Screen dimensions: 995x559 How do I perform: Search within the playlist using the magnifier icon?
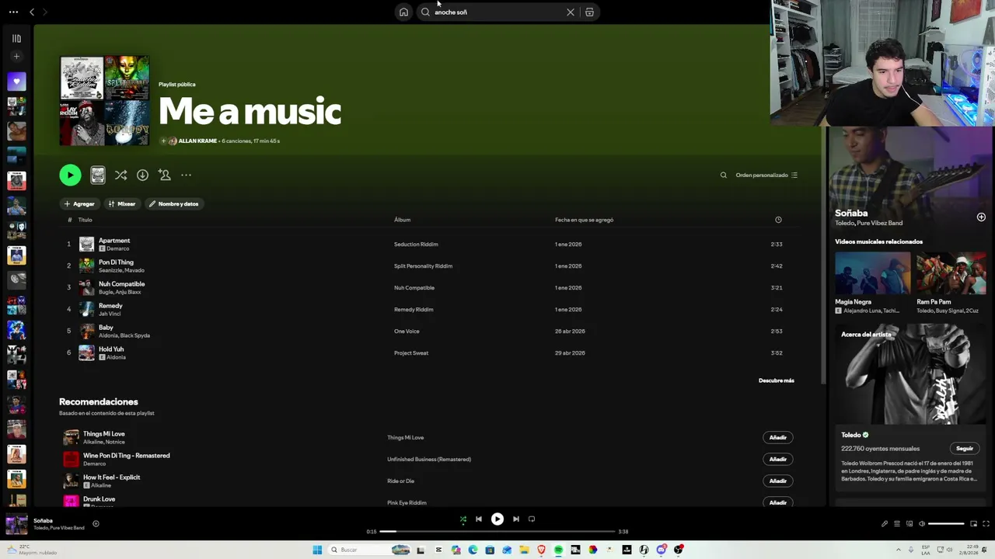tap(724, 175)
